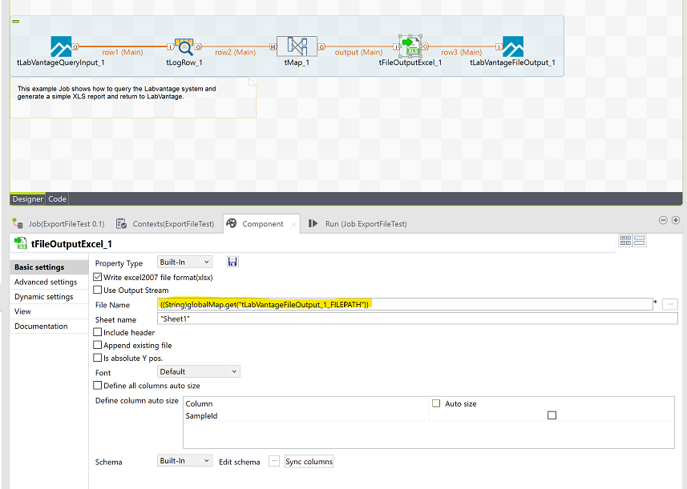
Task: Click the row3 (Main) connection label
Action: (x=462, y=52)
